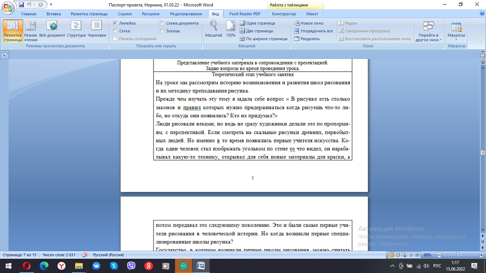Enable the Сетка gridlines checkbox

[x=115, y=31]
